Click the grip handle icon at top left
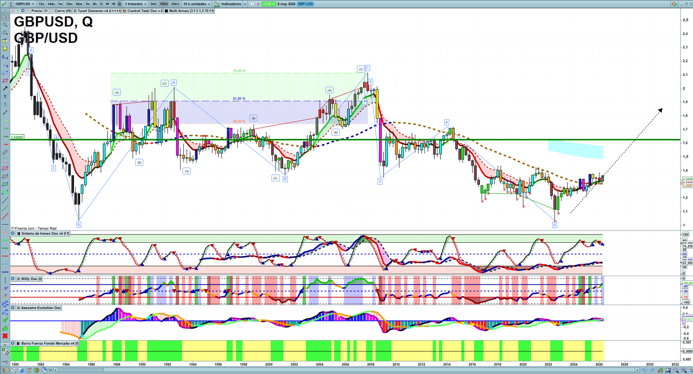The image size is (693, 374). pyautogui.click(x=11, y=4)
